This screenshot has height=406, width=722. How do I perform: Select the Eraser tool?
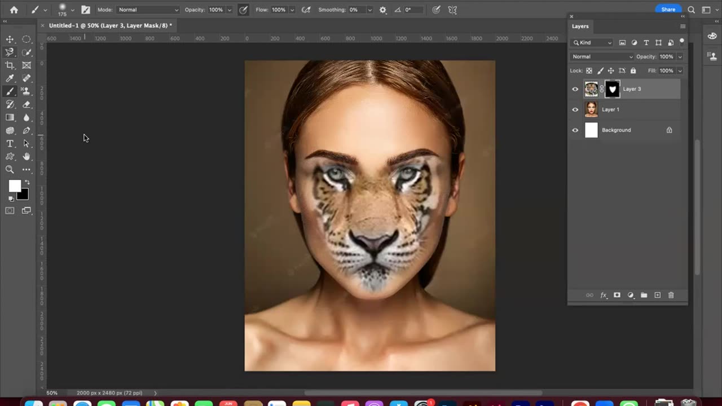27,104
